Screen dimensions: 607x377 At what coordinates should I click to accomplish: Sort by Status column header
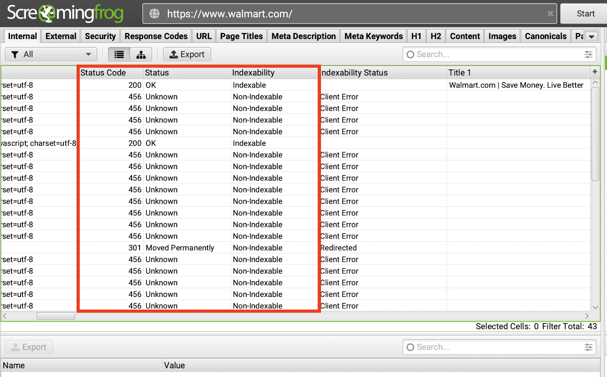pos(187,72)
